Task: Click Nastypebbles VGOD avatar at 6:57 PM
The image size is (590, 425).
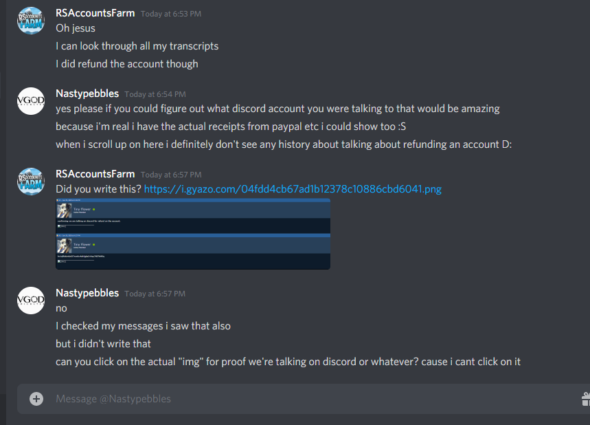Action: [x=31, y=301]
